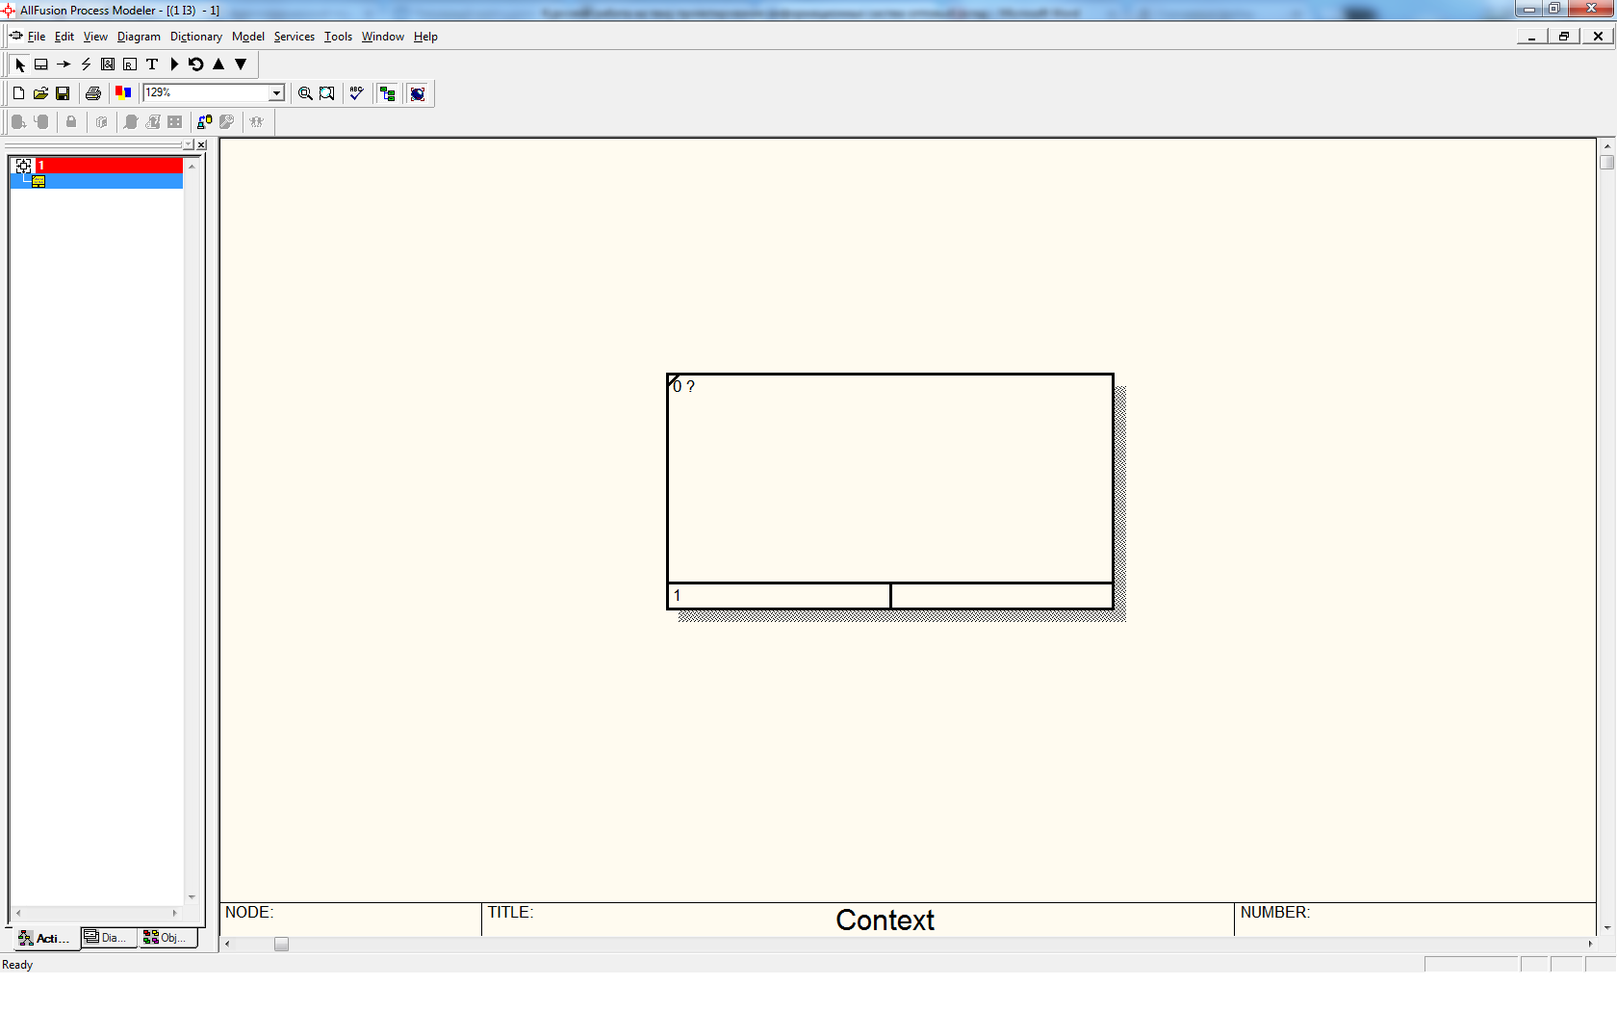Image resolution: width=1617 pixels, height=1011 pixels.
Task: Go to Child Diagram down triangle
Action: pos(241,65)
